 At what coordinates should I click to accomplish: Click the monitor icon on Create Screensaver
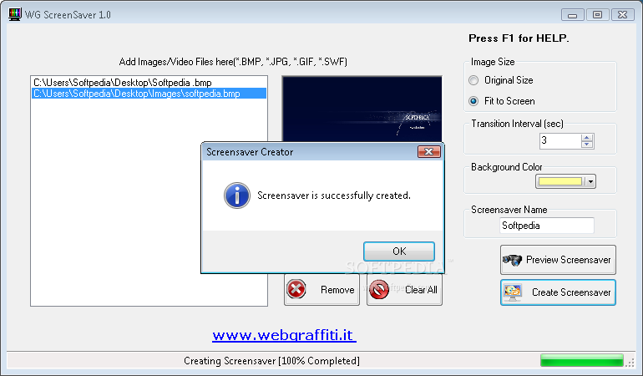(x=513, y=292)
